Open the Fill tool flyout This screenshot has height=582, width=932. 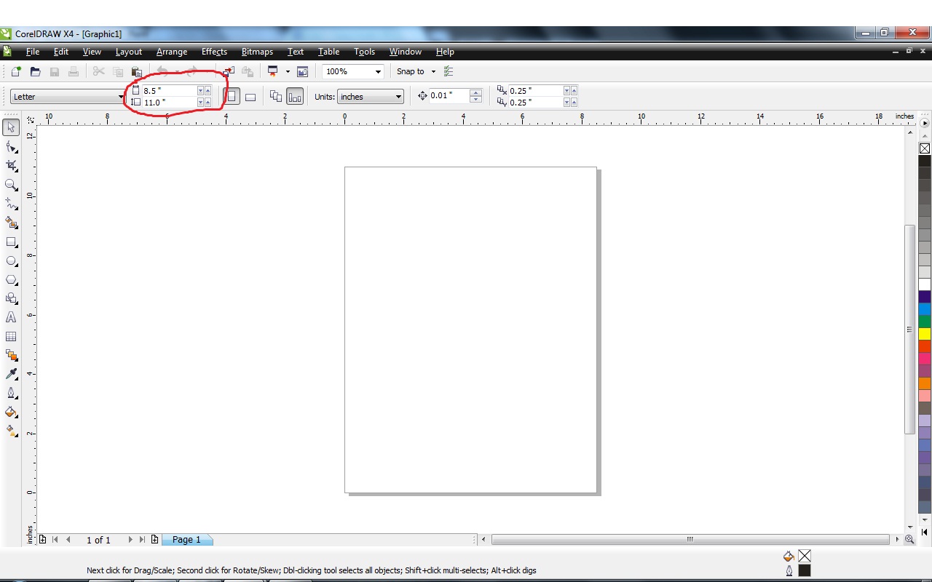coord(11,412)
